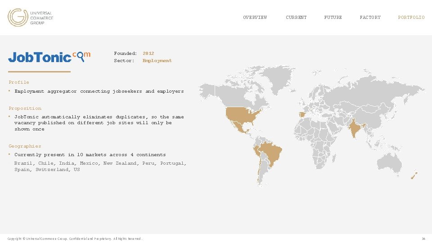This screenshot has height=243, width=432.
Task: Click the page number 34
Action: [423, 238]
